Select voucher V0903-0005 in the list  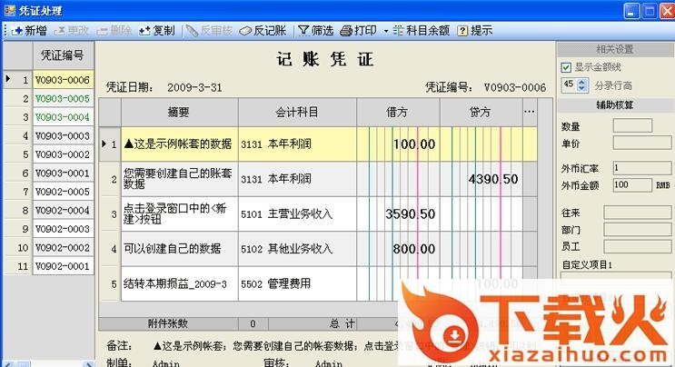[63, 98]
